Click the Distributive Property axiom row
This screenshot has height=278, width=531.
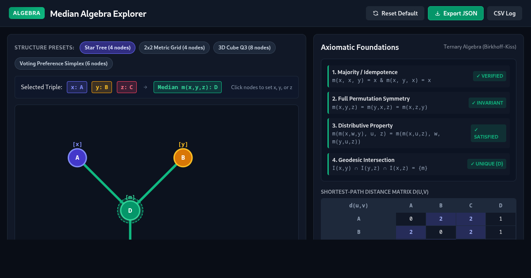click(419, 133)
